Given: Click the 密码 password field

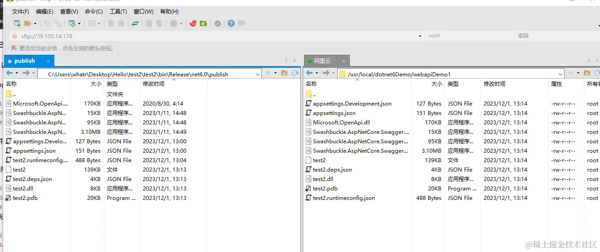Looking at the screenshot, I should pos(557,36).
